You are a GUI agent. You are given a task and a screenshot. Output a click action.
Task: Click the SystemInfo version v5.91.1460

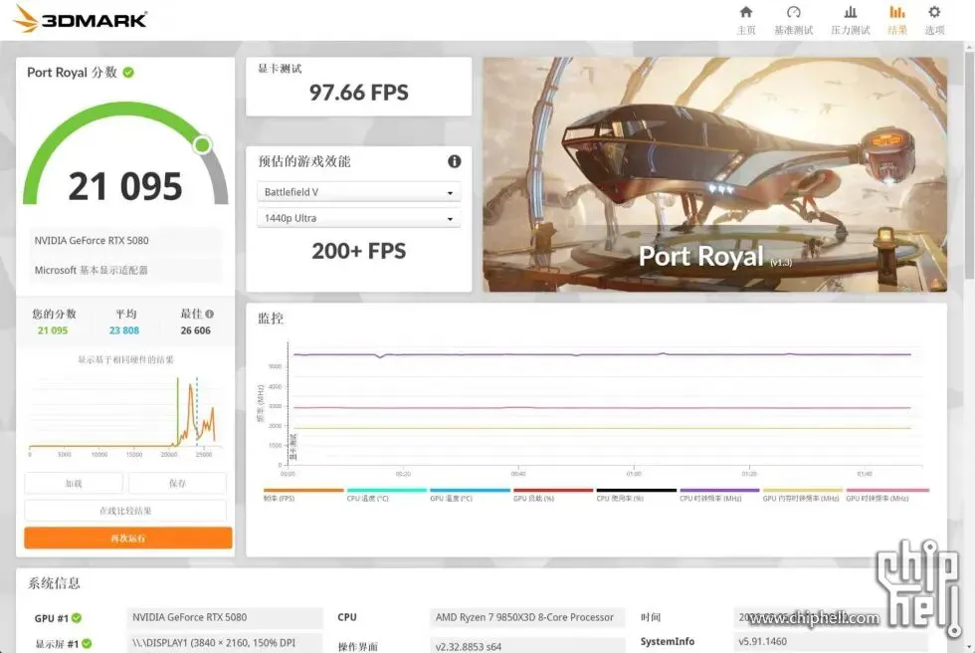click(x=762, y=642)
